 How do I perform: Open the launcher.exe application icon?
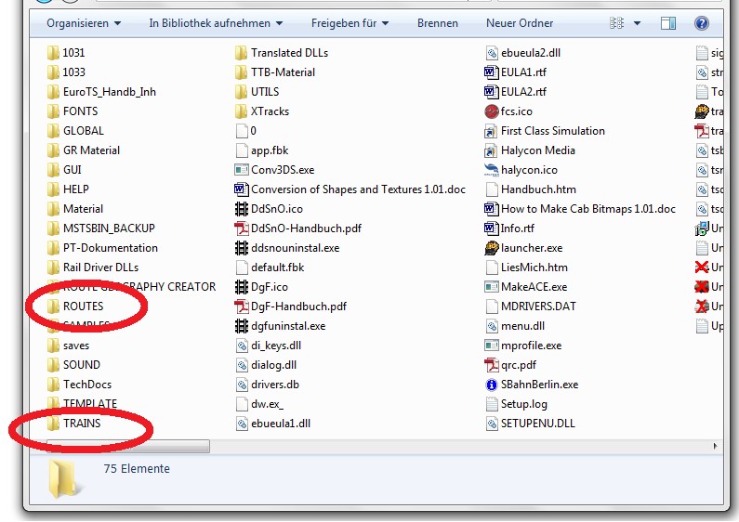492,248
